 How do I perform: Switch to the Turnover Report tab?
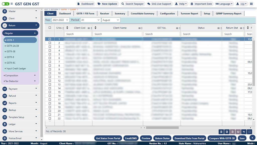point(189,14)
